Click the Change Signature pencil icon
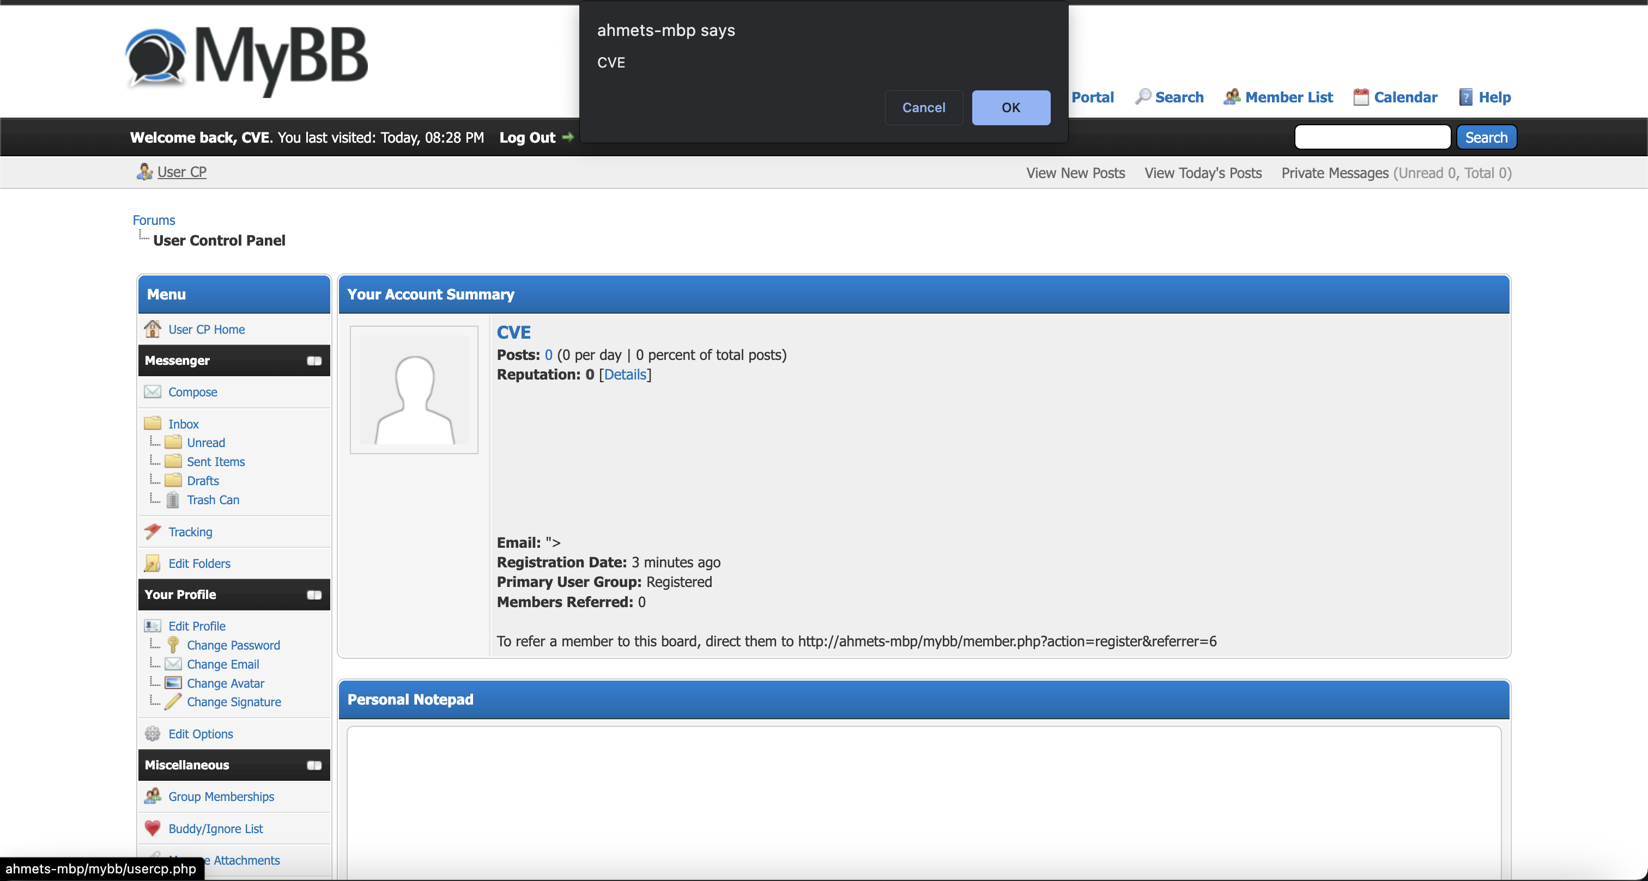 point(173,701)
